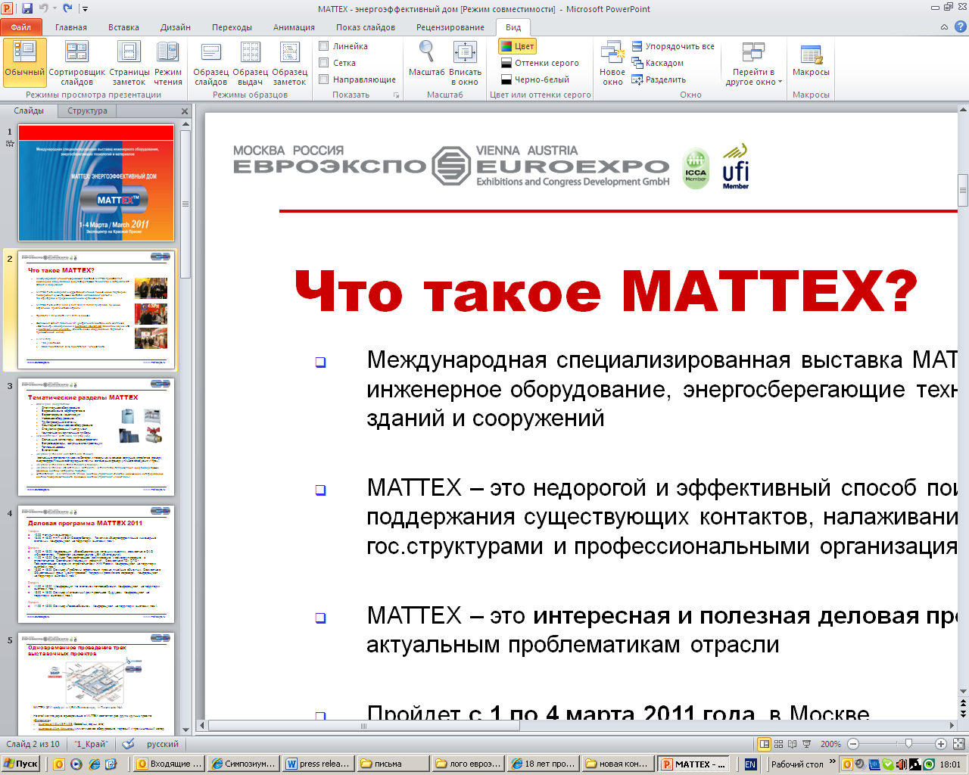Screen dimensions: 969x775
Task: Open the Slide Show (Показ слайдов) tab
Action: (366, 27)
